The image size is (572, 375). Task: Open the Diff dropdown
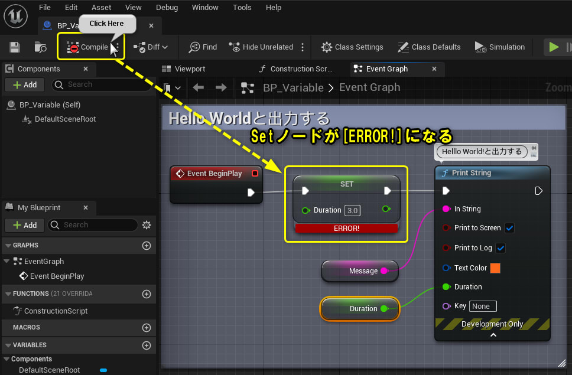(x=151, y=47)
